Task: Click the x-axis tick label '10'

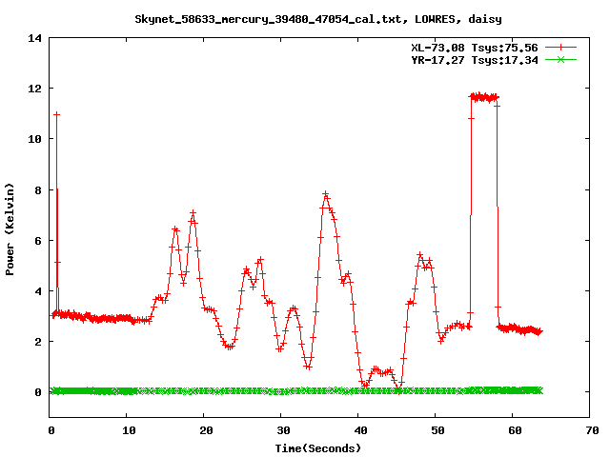Action: 129,430
